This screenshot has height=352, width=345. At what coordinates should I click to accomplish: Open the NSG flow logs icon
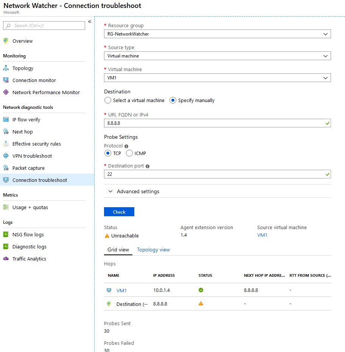pos(6,234)
